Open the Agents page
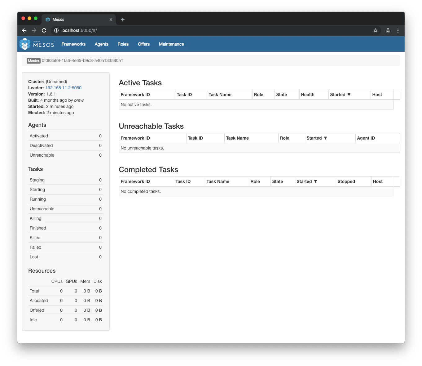 pos(101,44)
